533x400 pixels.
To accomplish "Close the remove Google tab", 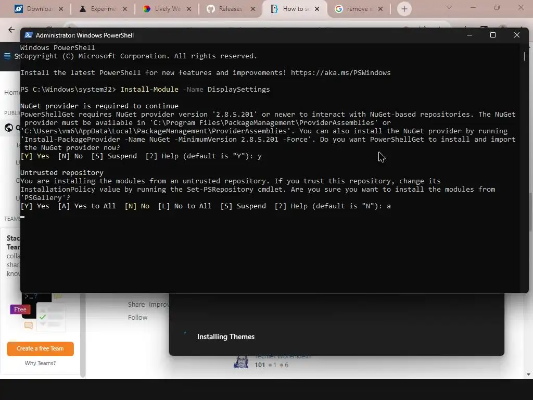I will click(x=380, y=9).
